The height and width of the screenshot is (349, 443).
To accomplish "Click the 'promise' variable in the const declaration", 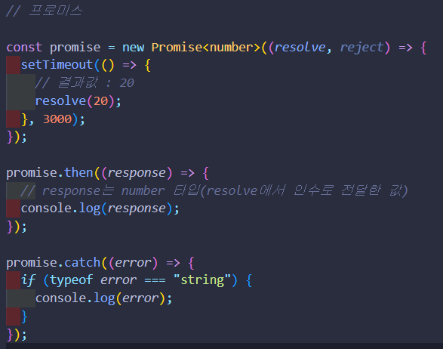I will click(x=75, y=48).
